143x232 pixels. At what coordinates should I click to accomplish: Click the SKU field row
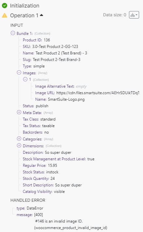(x=50, y=47)
